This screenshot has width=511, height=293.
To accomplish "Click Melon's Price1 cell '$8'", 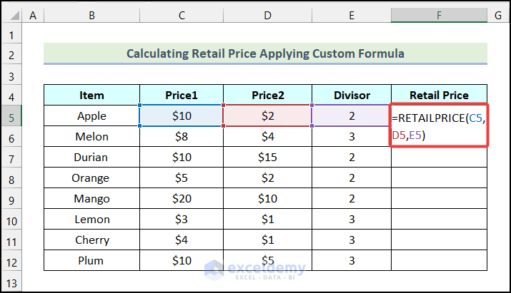I will click(x=182, y=137).
